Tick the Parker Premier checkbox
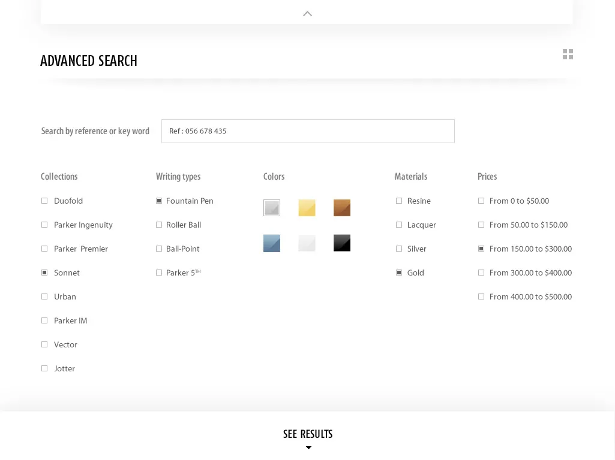 [44, 249]
